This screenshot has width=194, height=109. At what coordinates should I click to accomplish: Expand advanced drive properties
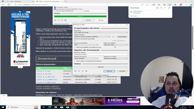(88, 47)
